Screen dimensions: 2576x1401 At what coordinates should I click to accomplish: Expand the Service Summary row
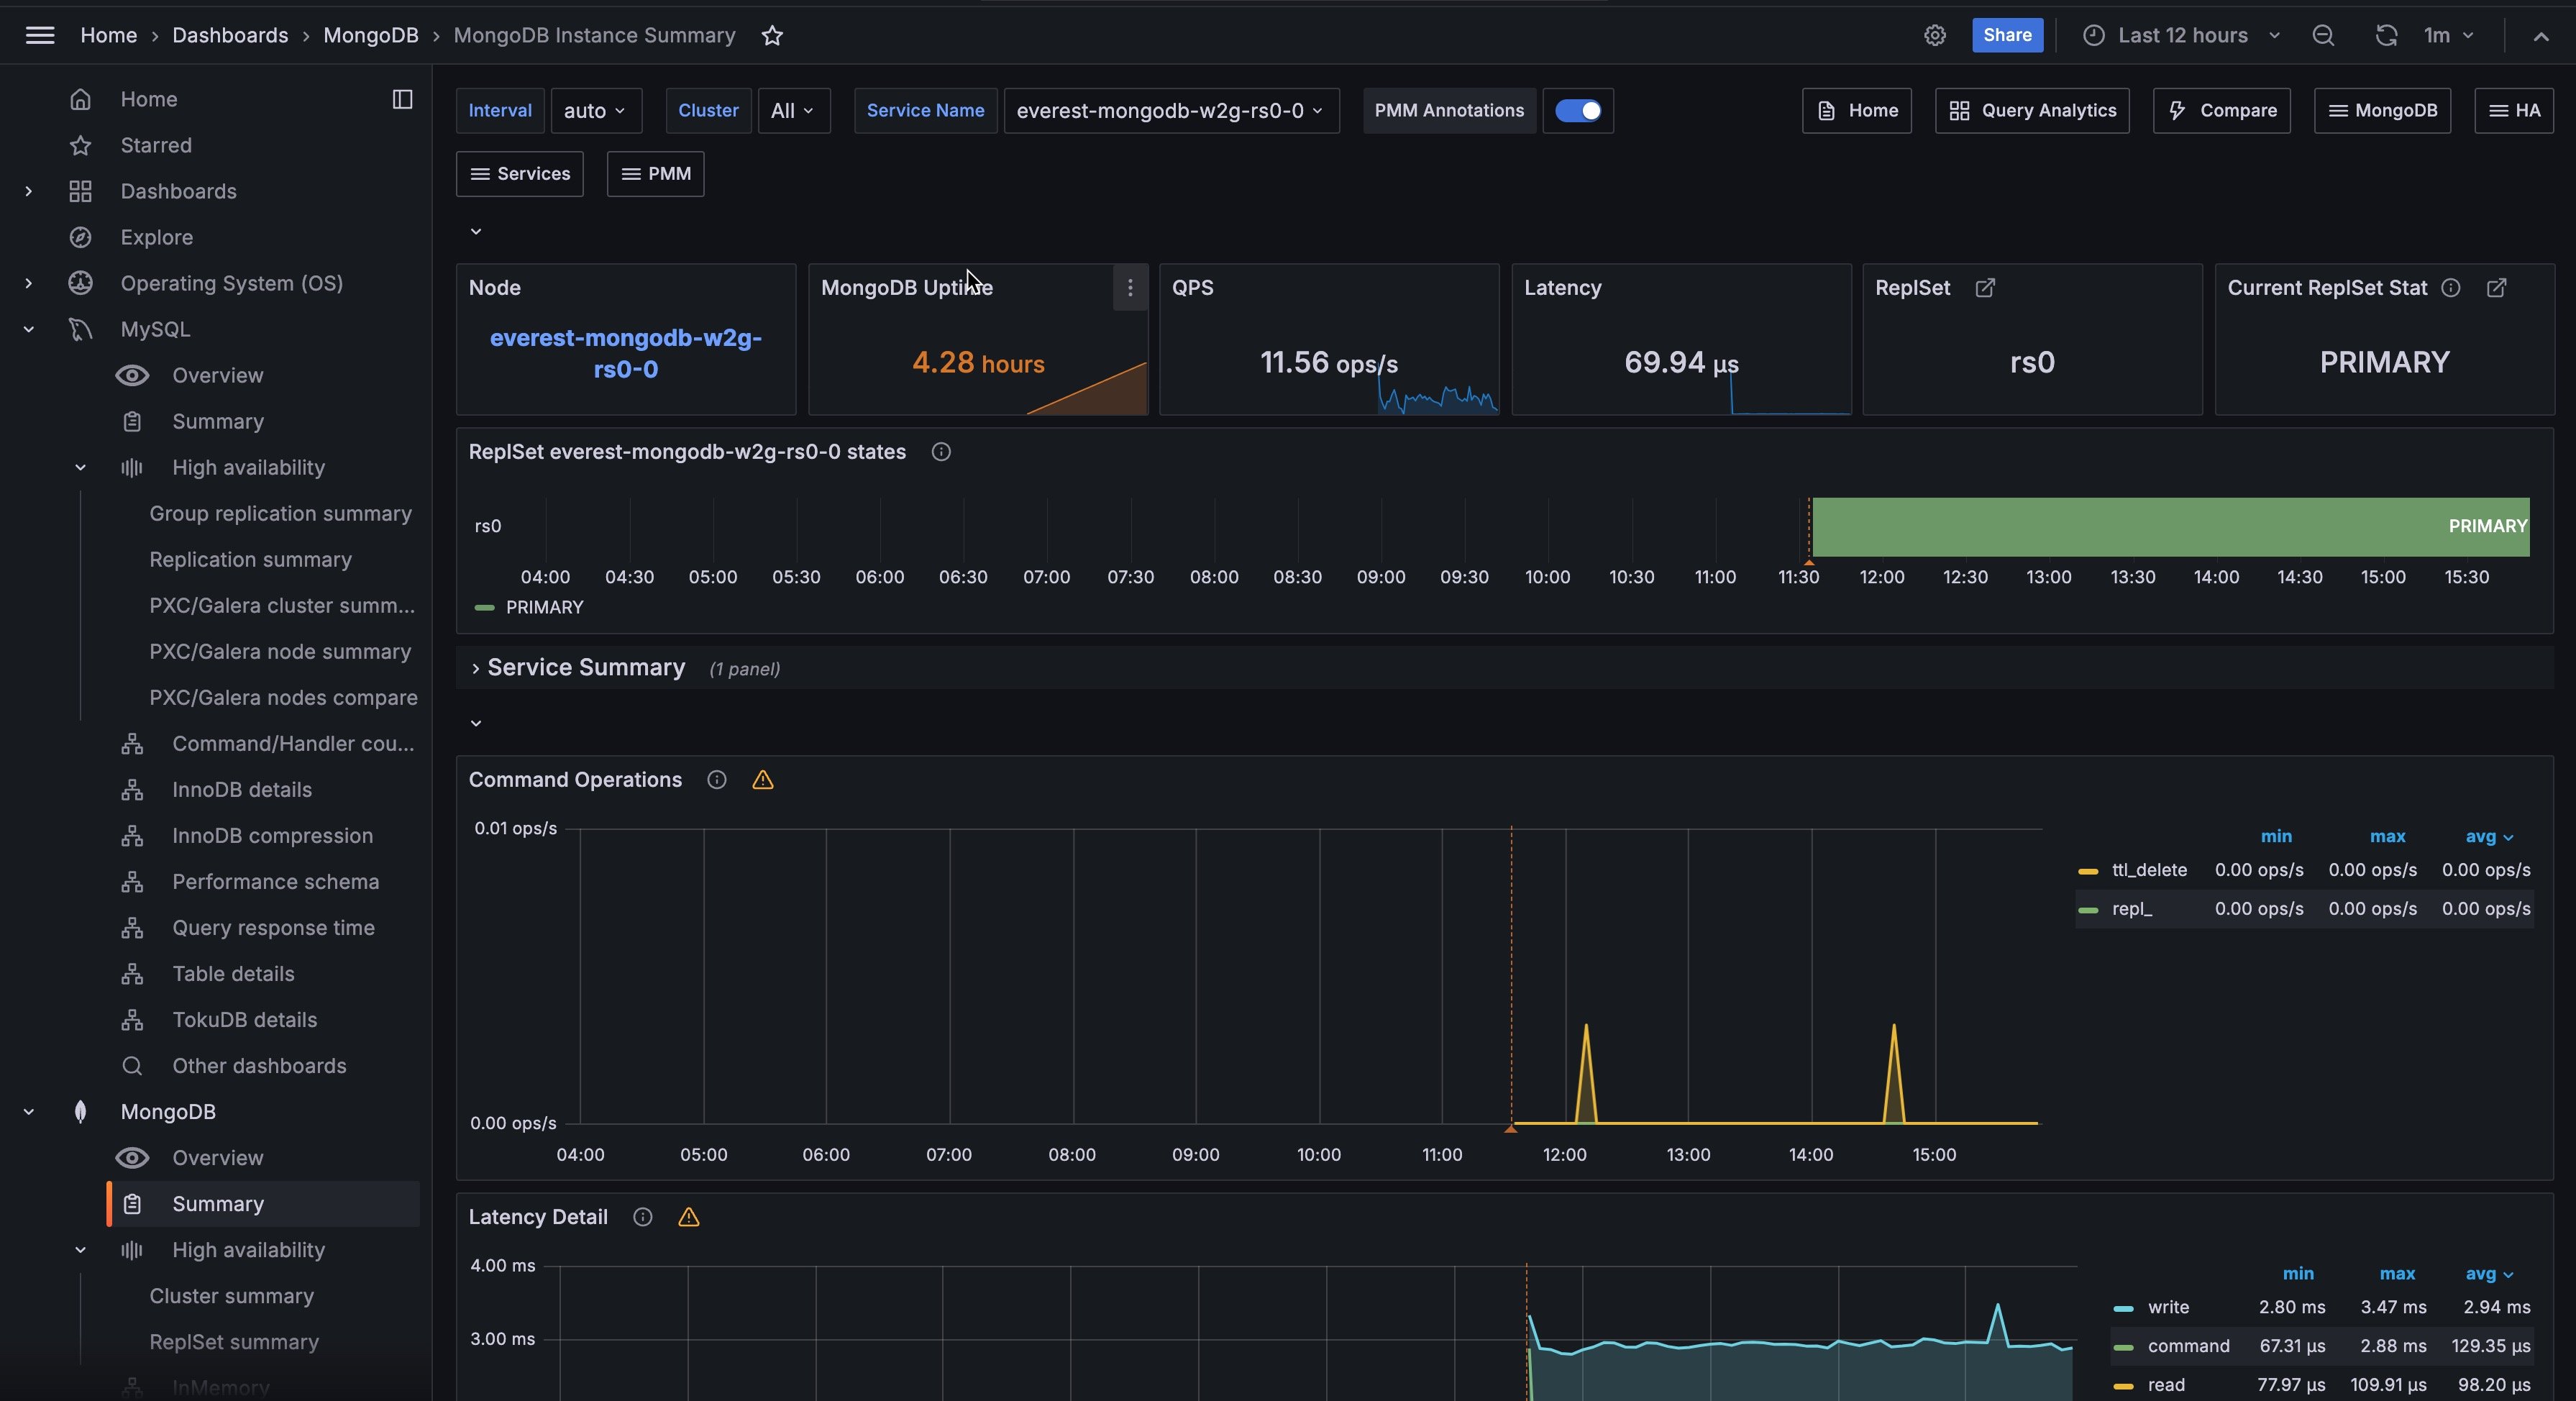[x=585, y=668]
